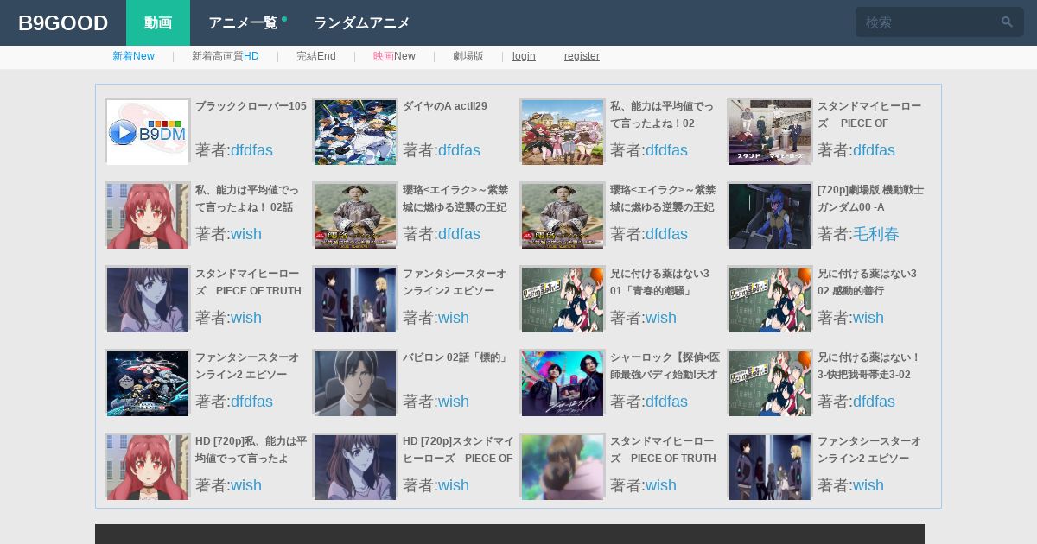
Task: Open thumbnail of 機動戦士ガンダム00 劇場版
Action: (x=770, y=215)
